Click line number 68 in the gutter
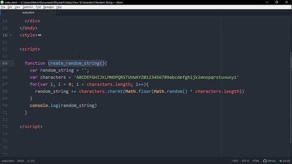 (5, 92)
